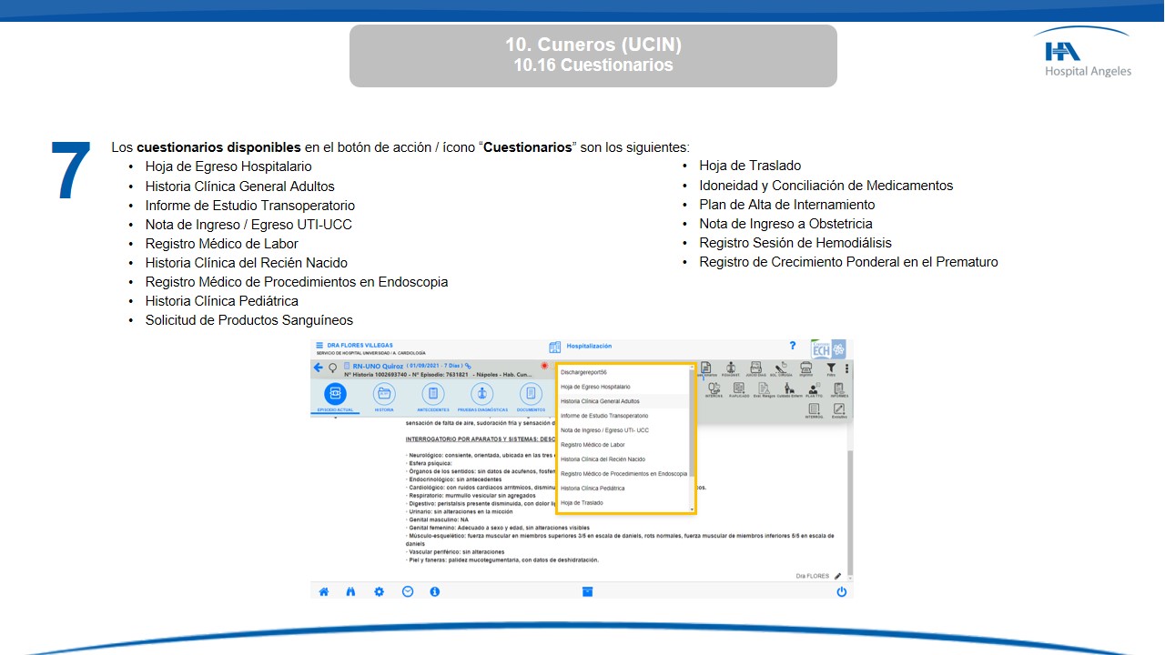Click the pencil edit icon beside Dra FLORES
1165x655 pixels.
(x=838, y=576)
